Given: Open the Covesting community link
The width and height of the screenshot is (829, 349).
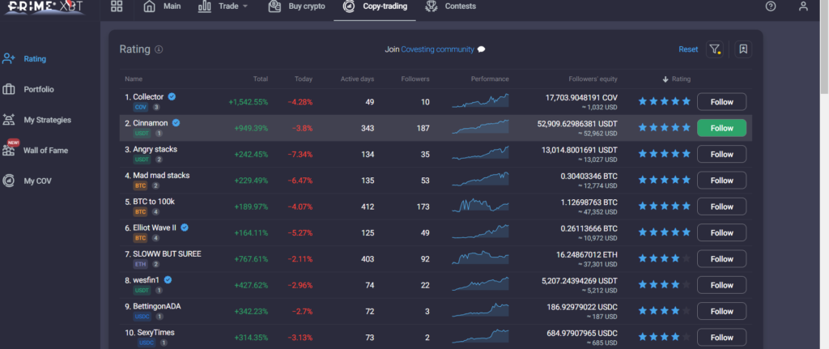Looking at the screenshot, I should point(437,49).
